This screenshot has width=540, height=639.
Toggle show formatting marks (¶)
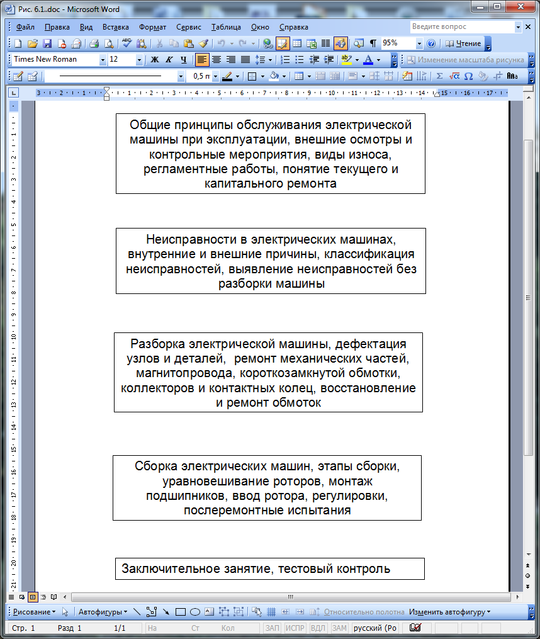(373, 43)
